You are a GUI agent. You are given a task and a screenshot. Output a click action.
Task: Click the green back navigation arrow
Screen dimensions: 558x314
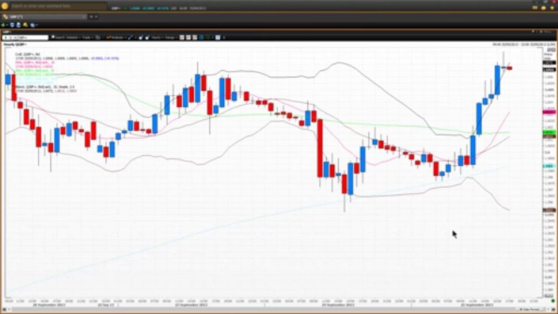click(x=3, y=25)
